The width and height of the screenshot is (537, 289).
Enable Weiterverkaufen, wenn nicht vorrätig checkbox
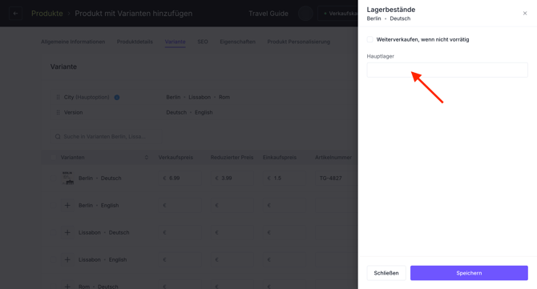[369, 39]
